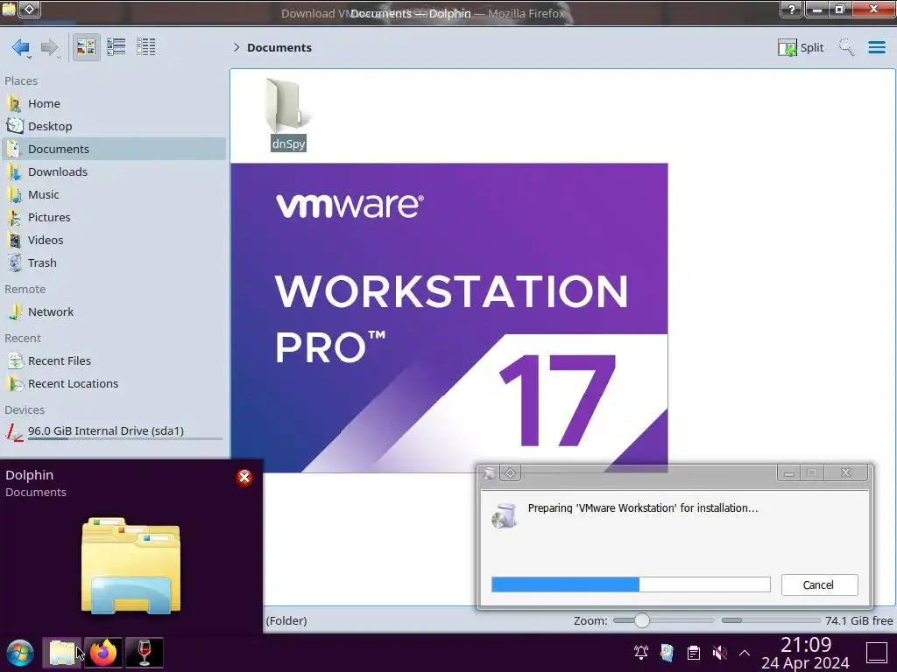Open Pictures in Places panel
The height and width of the screenshot is (672, 897).
pyautogui.click(x=114, y=218)
